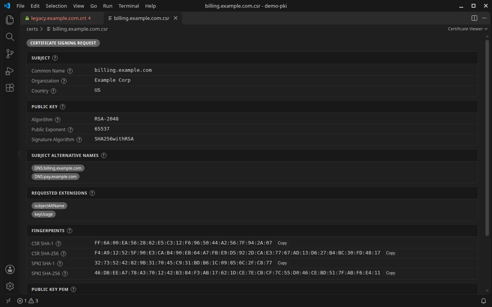492x307 pixels.
Task: Click the certs breadcrumb folder
Action: 32,29
